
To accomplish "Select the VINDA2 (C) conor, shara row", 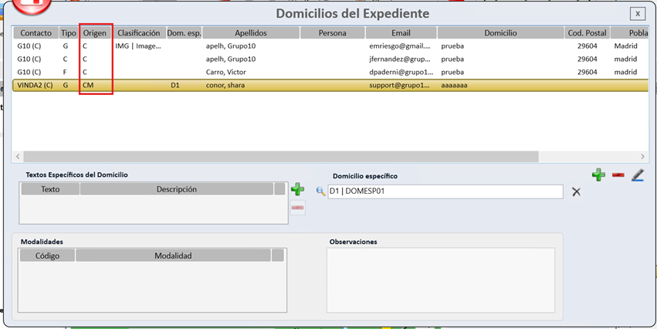I will [331, 86].
